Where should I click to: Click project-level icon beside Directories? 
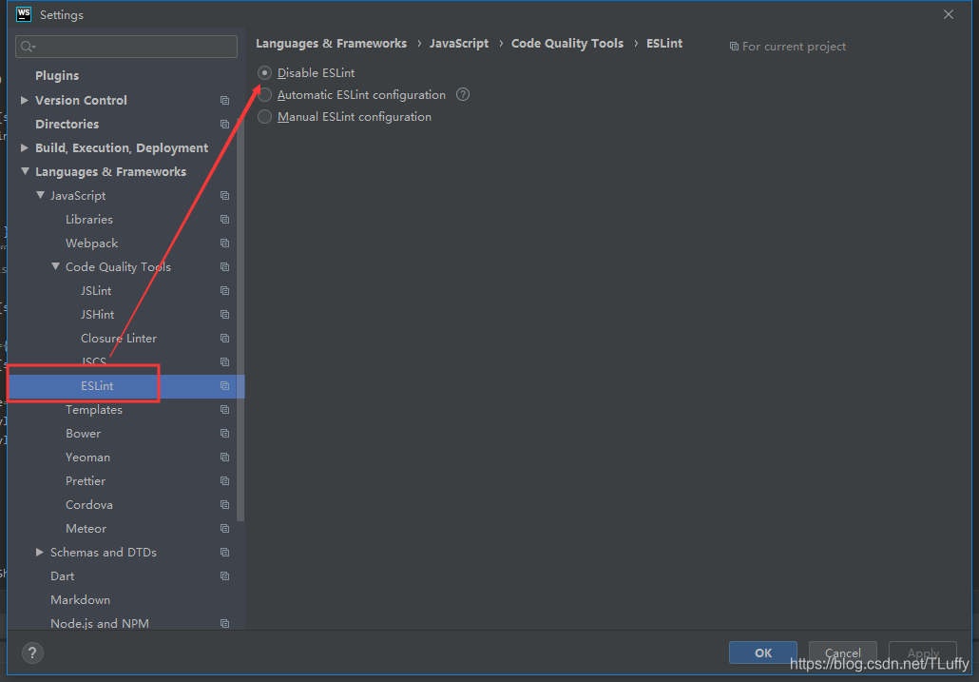(224, 125)
